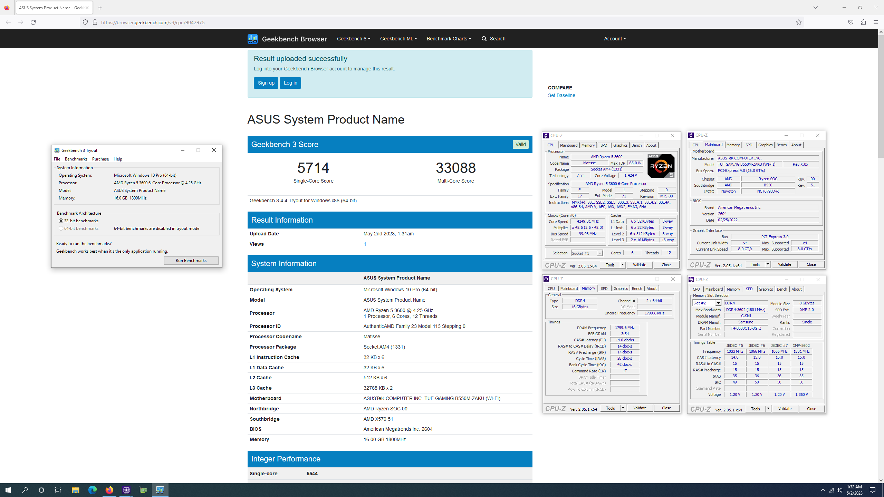Open the volume icon in system tray
The image size is (884, 497).
click(839, 490)
